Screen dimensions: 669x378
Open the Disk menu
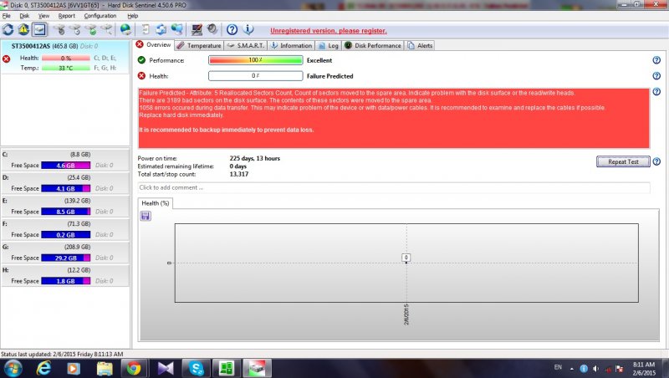(x=24, y=16)
